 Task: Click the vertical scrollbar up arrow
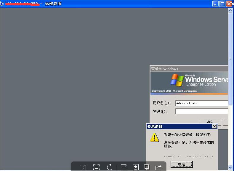(x=230, y=10)
